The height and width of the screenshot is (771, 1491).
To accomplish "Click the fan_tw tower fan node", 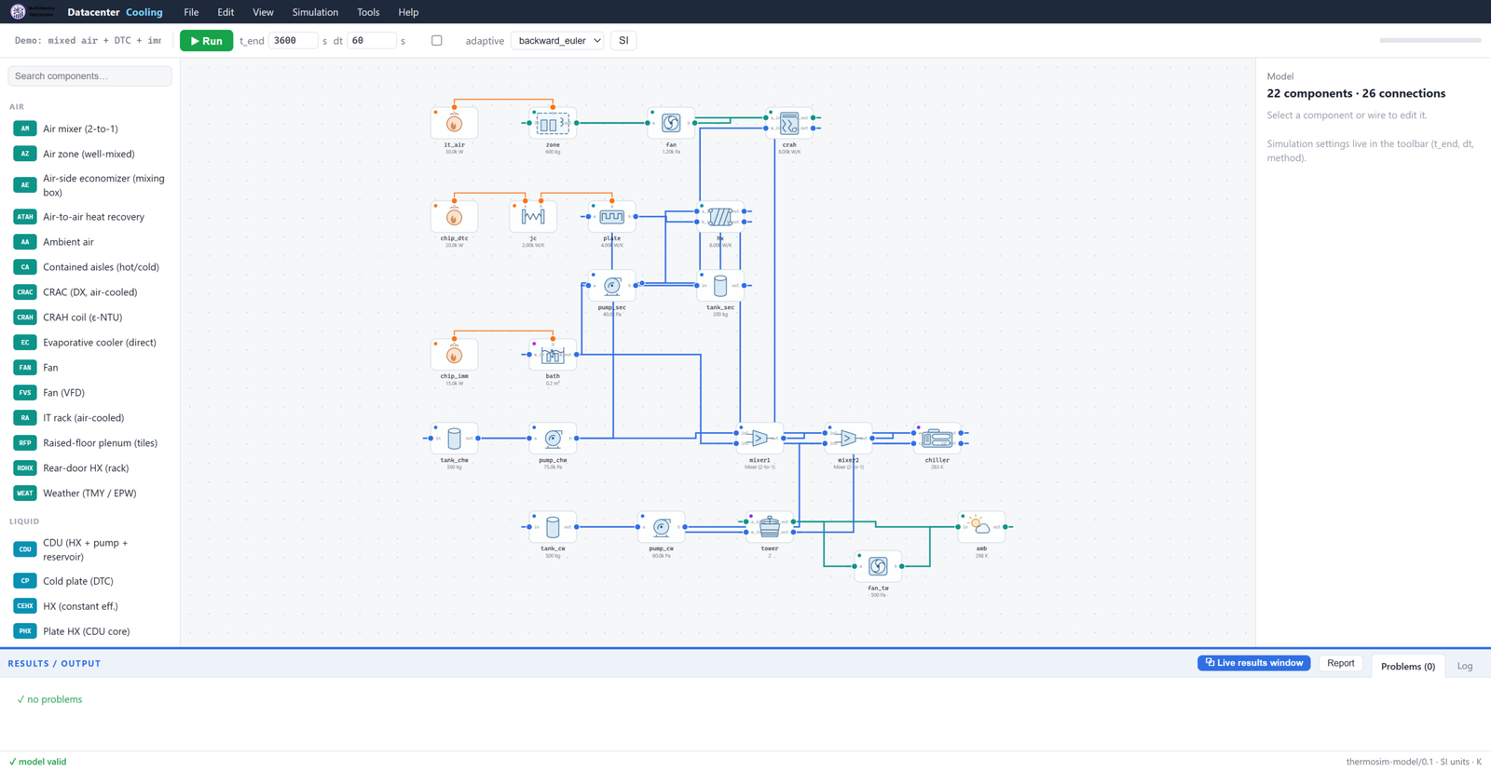I will [x=878, y=566].
